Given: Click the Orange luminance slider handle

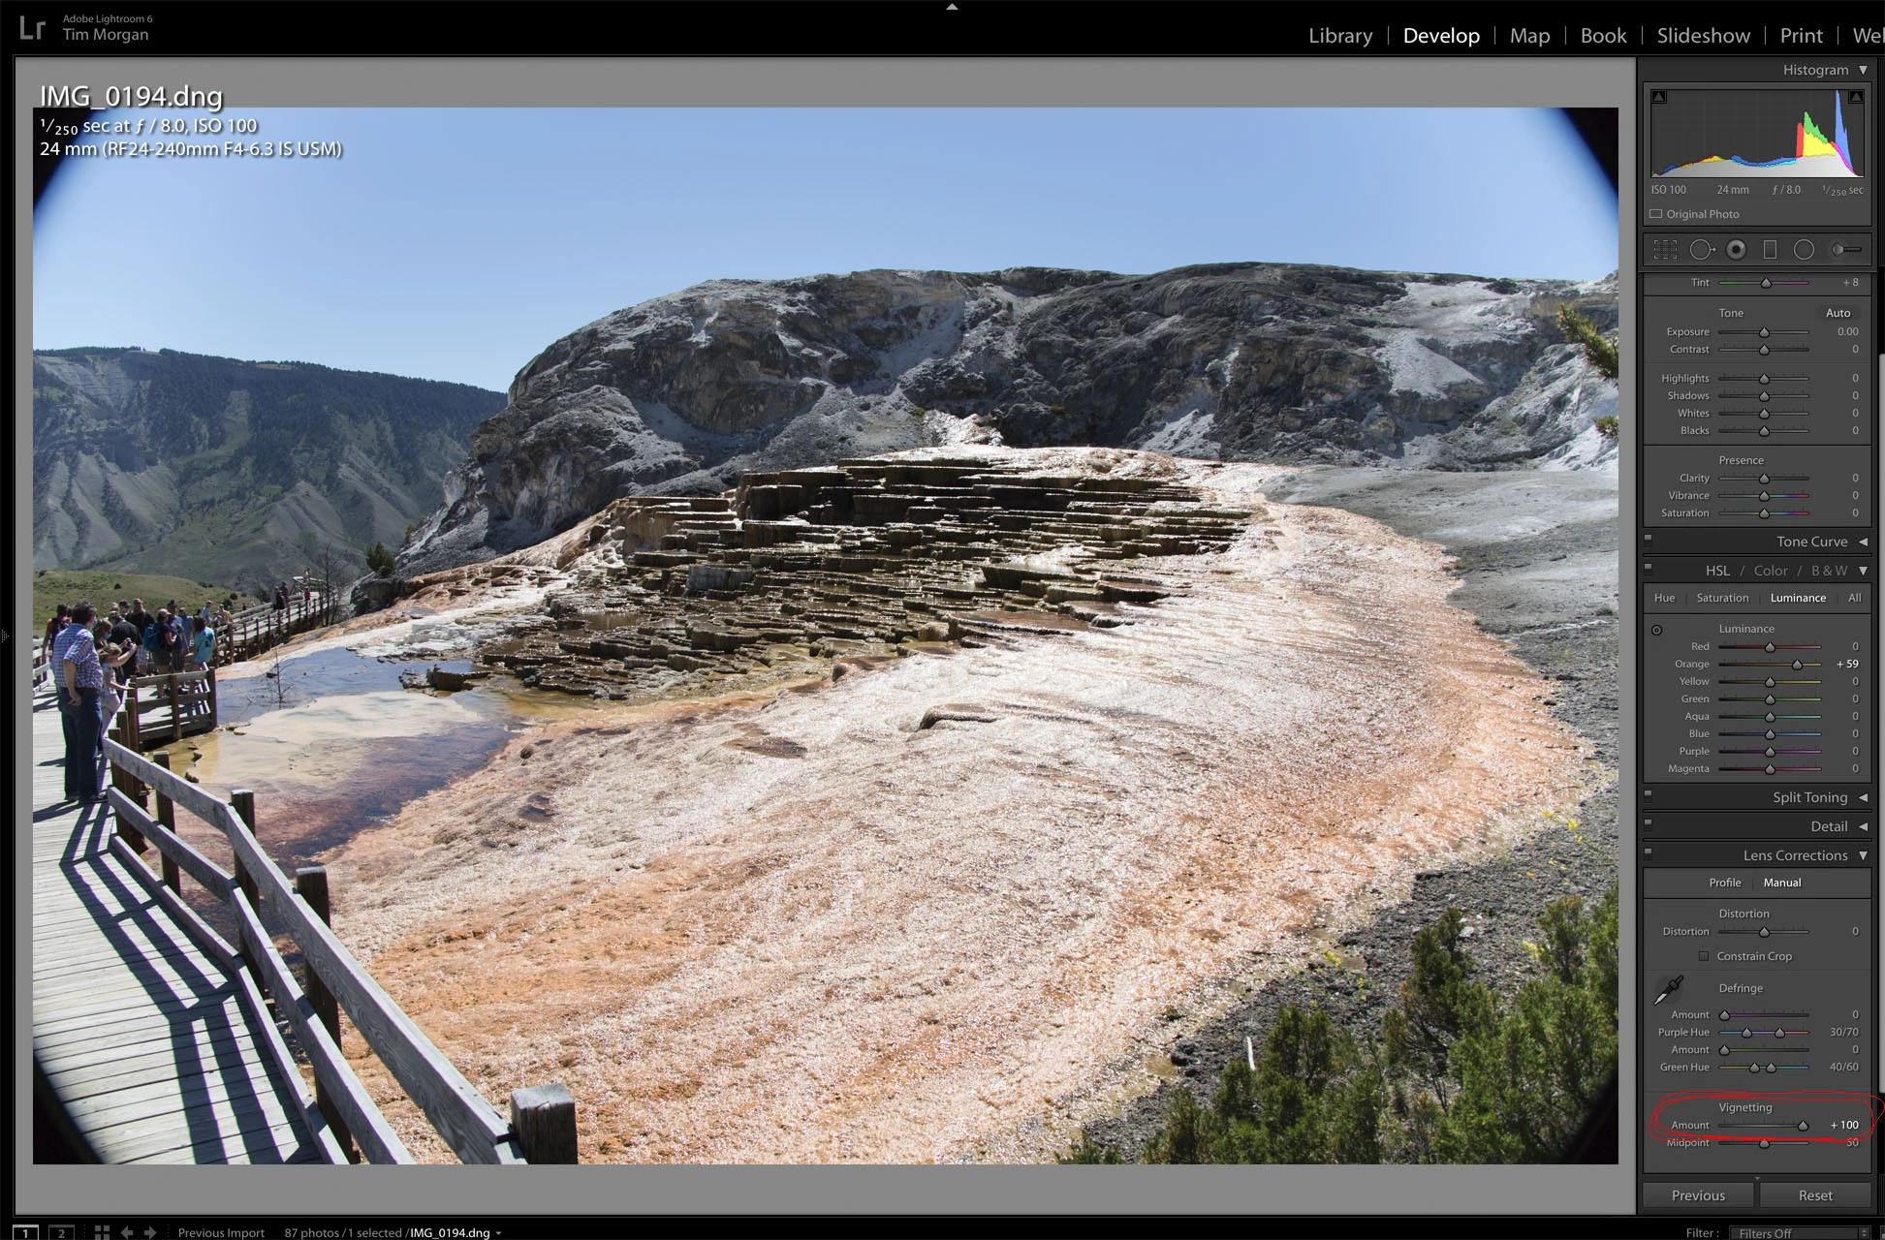Looking at the screenshot, I should 1797,665.
